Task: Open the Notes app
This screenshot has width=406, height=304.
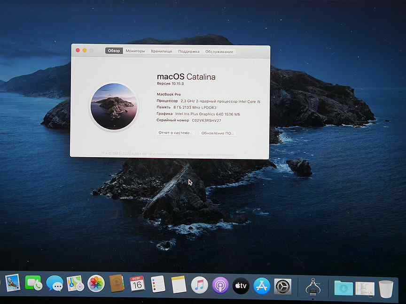Action: (x=179, y=285)
